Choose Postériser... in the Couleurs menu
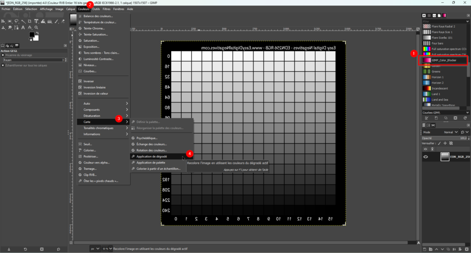This screenshot has width=471, height=253. pos(103,157)
